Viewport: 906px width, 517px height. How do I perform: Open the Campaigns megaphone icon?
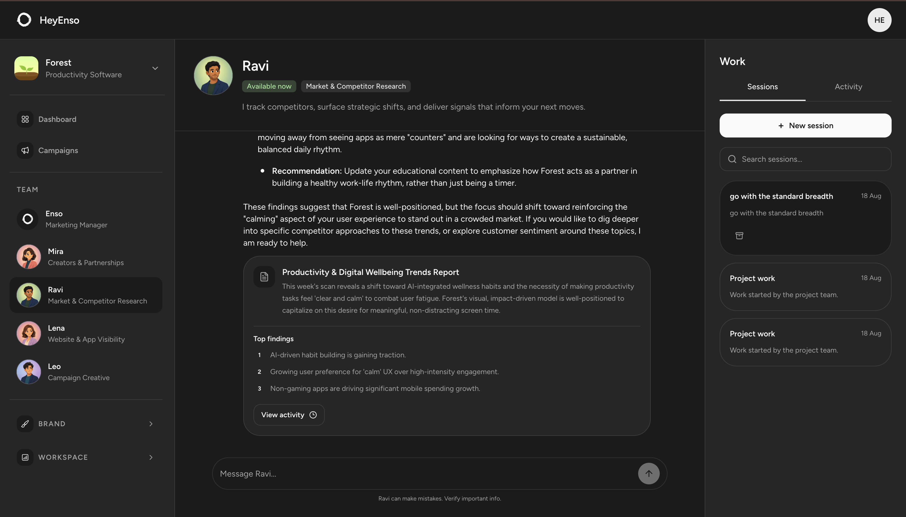pyautogui.click(x=25, y=151)
